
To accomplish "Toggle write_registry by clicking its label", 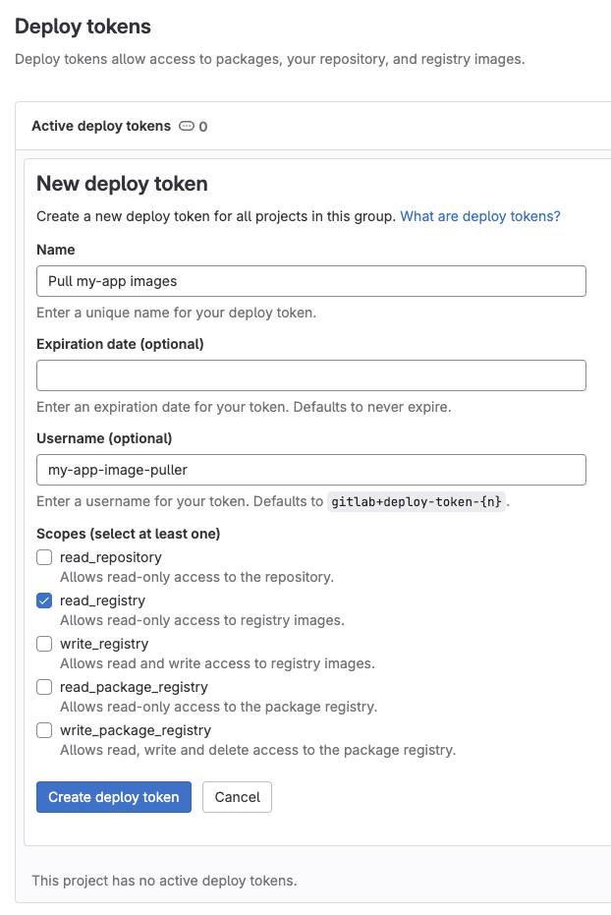I will tap(102, 643).
